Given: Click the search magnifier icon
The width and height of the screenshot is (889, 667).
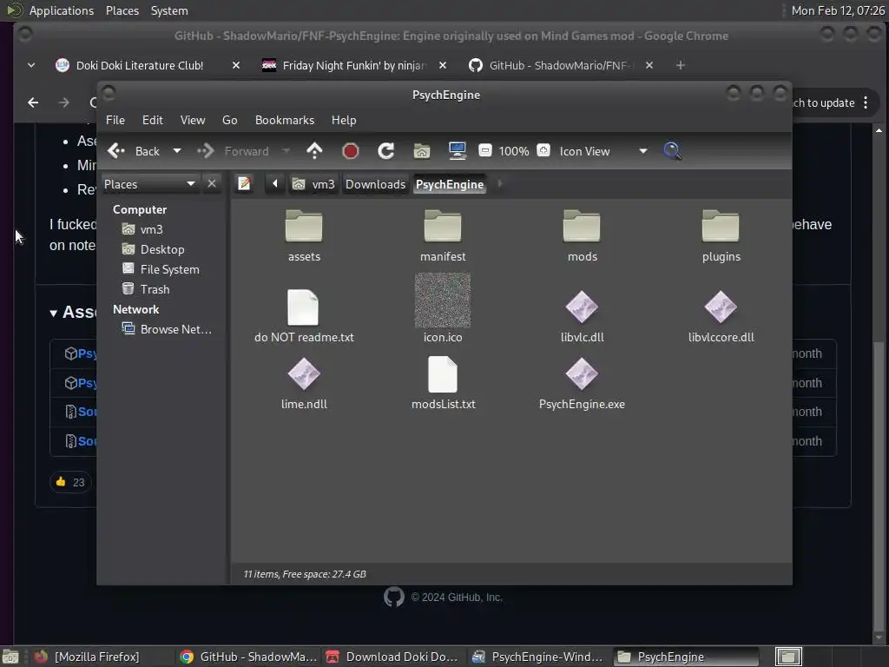Looking at the screenshot, I should point(673,151).
